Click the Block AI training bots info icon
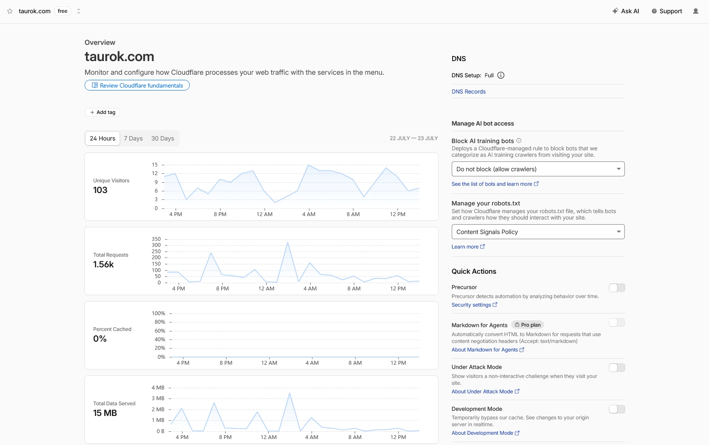Image resolution: width=709 pixels, height=445 pixels. pyautogui.click(x=519, y=141)
